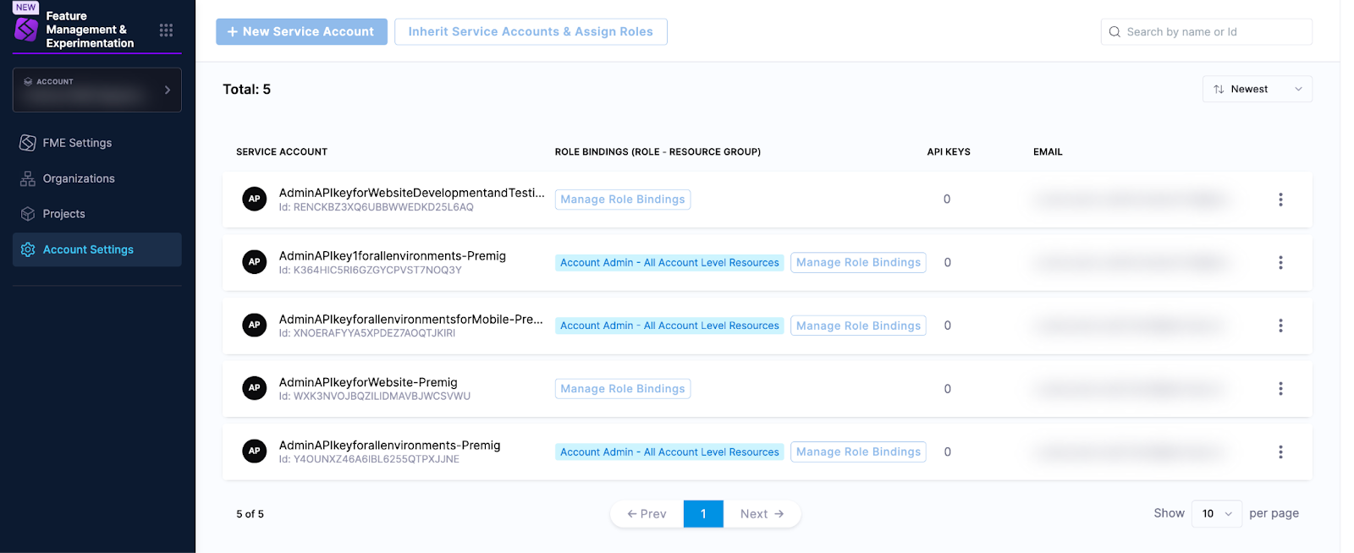Manage Role Bindings for AdminAPIkeyforWebsite-Premig

(x=622, y=389)
